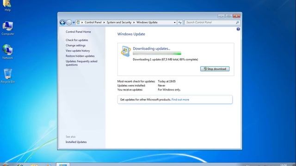Screen dimensions: 296x166
Task: Open the Help question mark icon
Action: (238, 29)
